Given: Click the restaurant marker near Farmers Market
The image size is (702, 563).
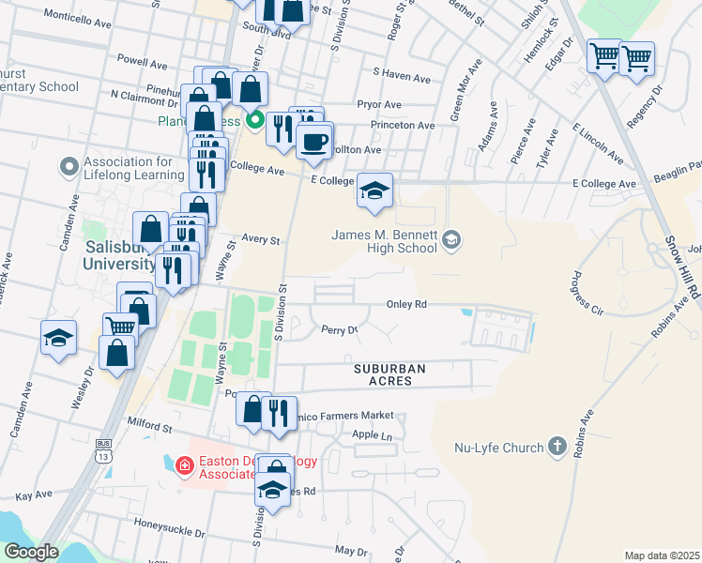Looking at the screenshot, I should (279, 415).
